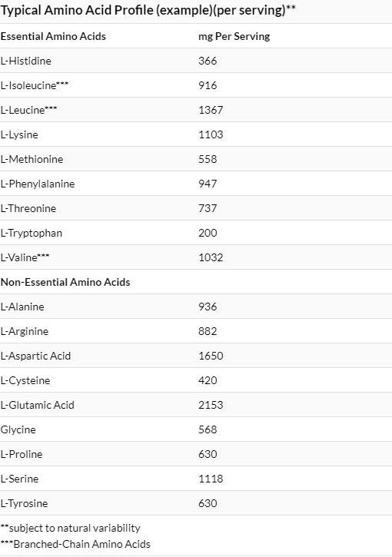
Task: Select the L-Serine row label
Action: point(19,479)
